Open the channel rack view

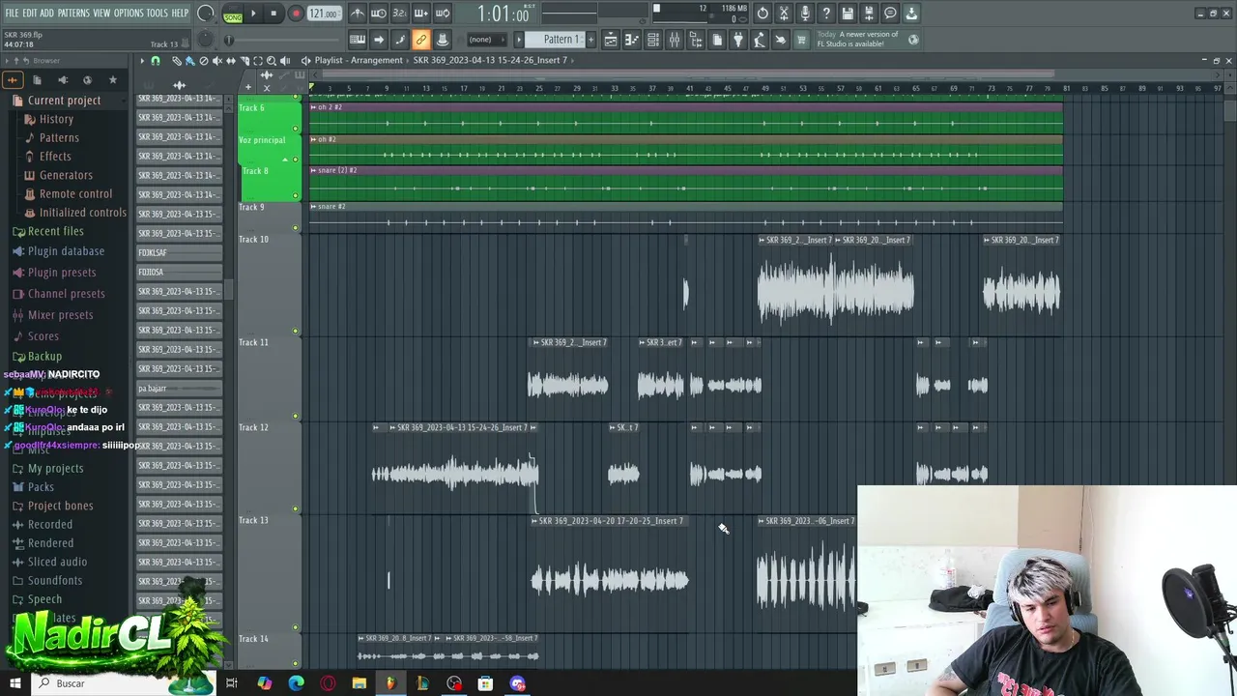coord(653,40)
